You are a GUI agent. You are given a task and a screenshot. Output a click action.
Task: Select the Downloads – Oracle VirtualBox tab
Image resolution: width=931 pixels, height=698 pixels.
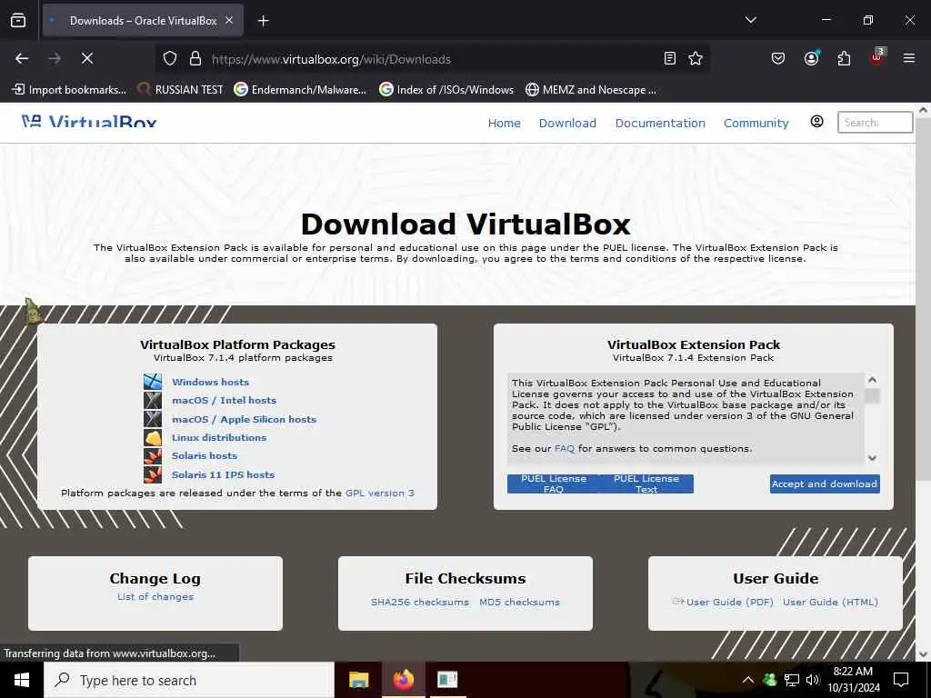point(143,21)
